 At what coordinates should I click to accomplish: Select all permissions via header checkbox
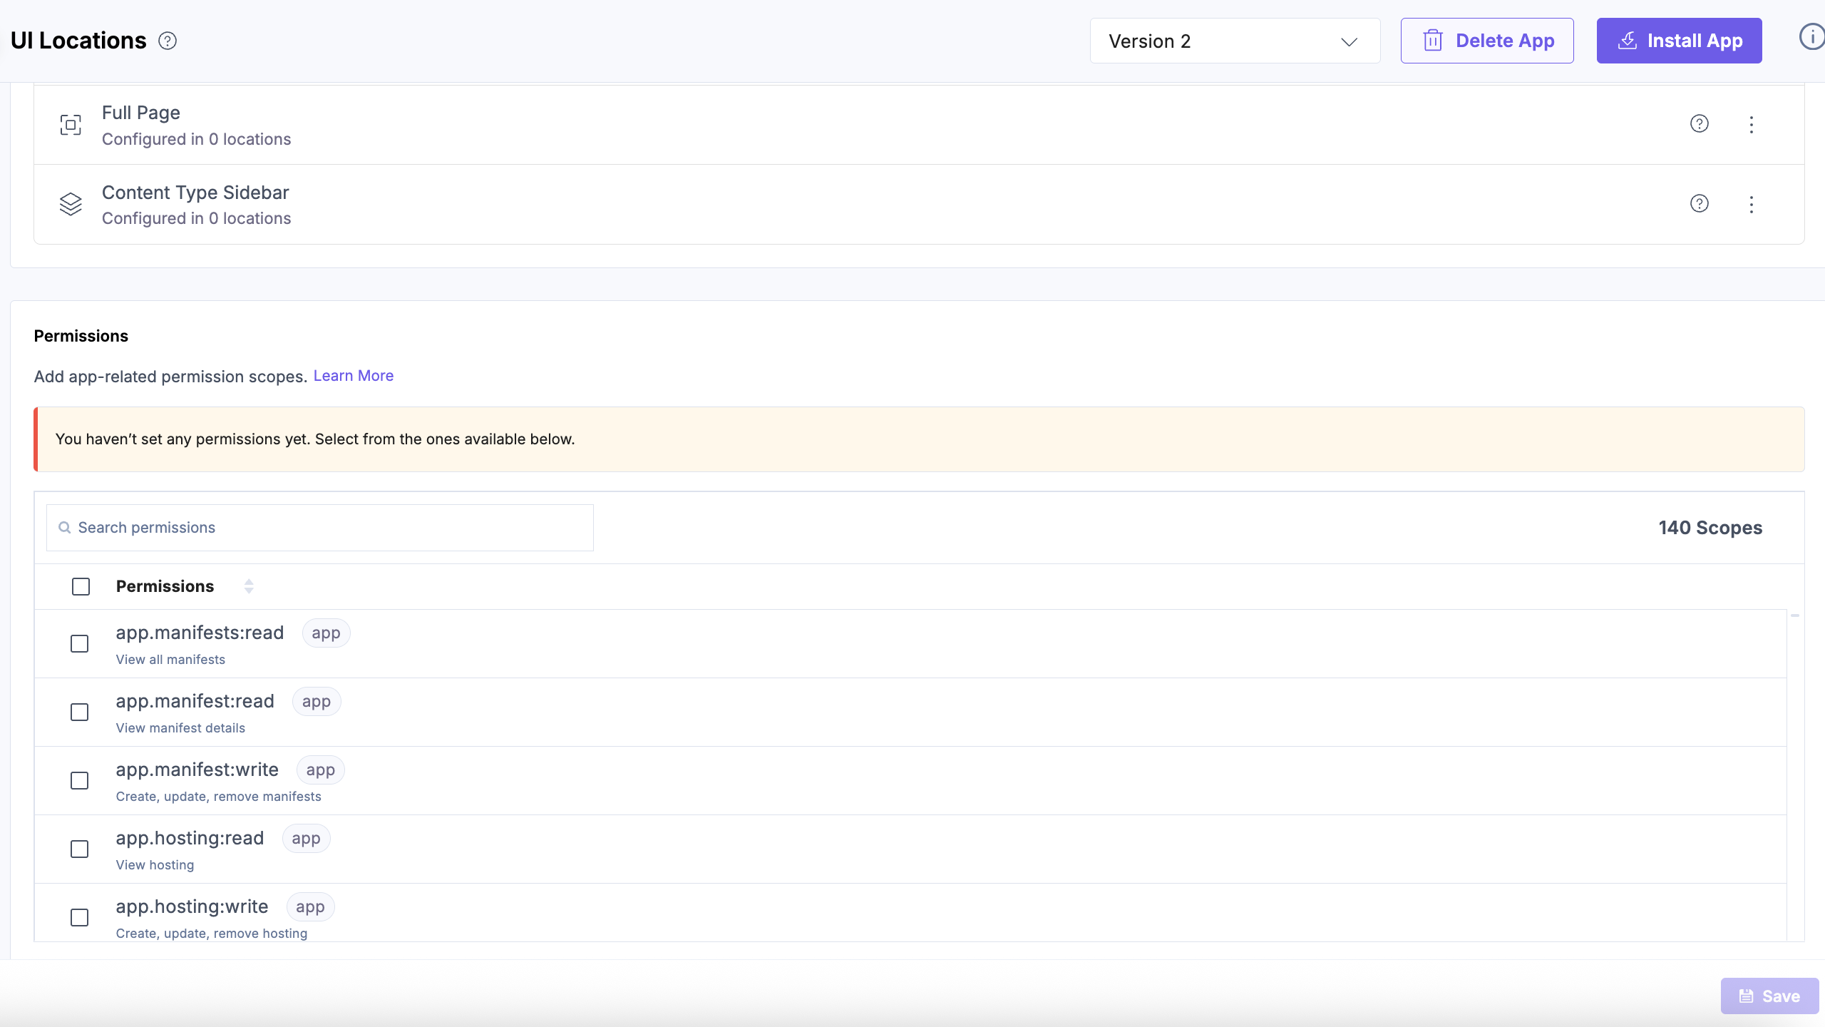81,586
